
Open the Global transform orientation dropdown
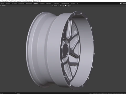tap(56, 6)
